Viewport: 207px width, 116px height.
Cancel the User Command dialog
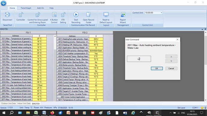click(x=171, y=68)
